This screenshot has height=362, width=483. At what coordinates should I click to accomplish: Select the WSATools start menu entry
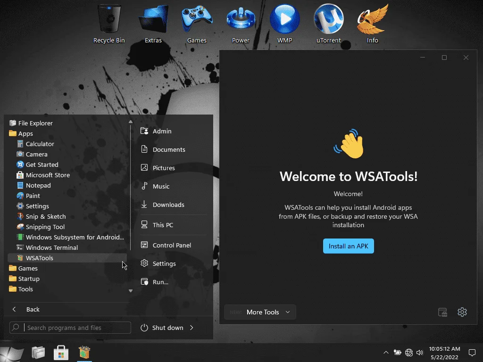(67, 258)
